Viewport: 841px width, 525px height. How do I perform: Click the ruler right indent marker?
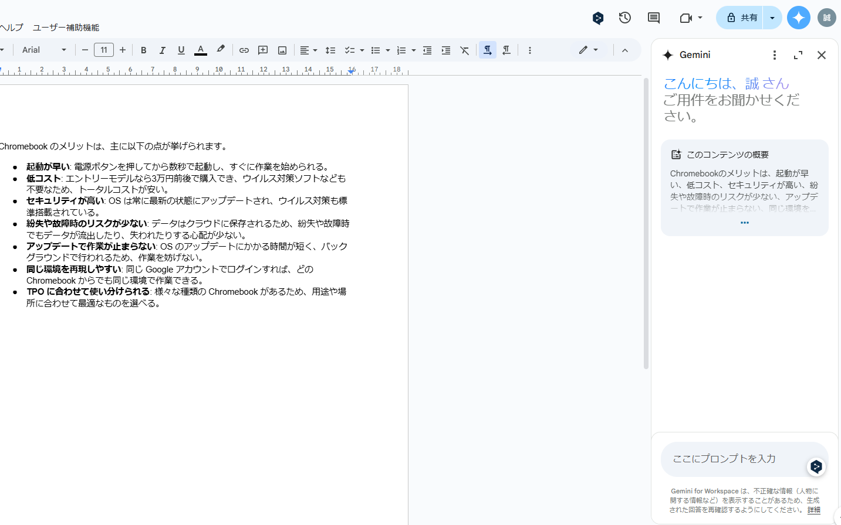pos(352,71)
